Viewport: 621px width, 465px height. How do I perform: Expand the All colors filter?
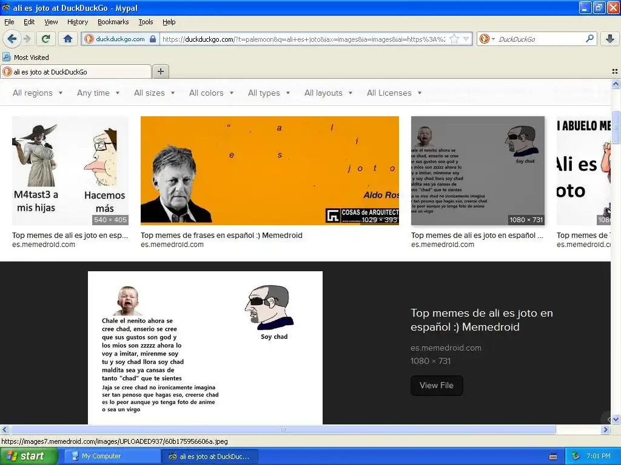click(x=212, y=93)
